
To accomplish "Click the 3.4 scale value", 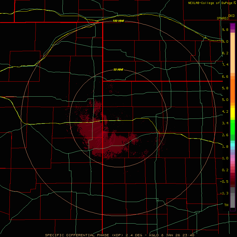I will 225,123.
